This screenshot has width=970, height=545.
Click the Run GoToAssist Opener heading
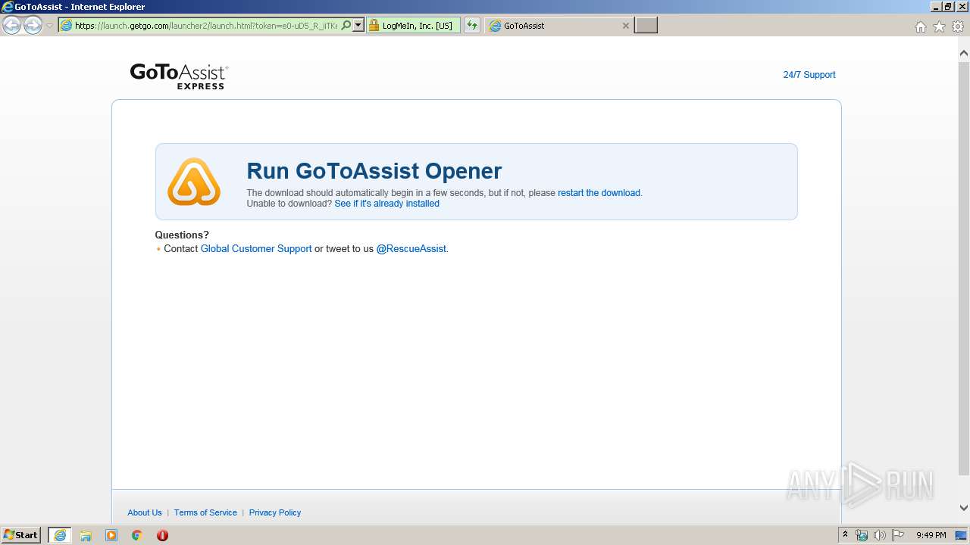[374, 171]
